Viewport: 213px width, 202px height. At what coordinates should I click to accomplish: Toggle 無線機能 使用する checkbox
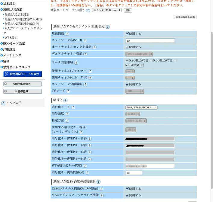tap(127, 34)
